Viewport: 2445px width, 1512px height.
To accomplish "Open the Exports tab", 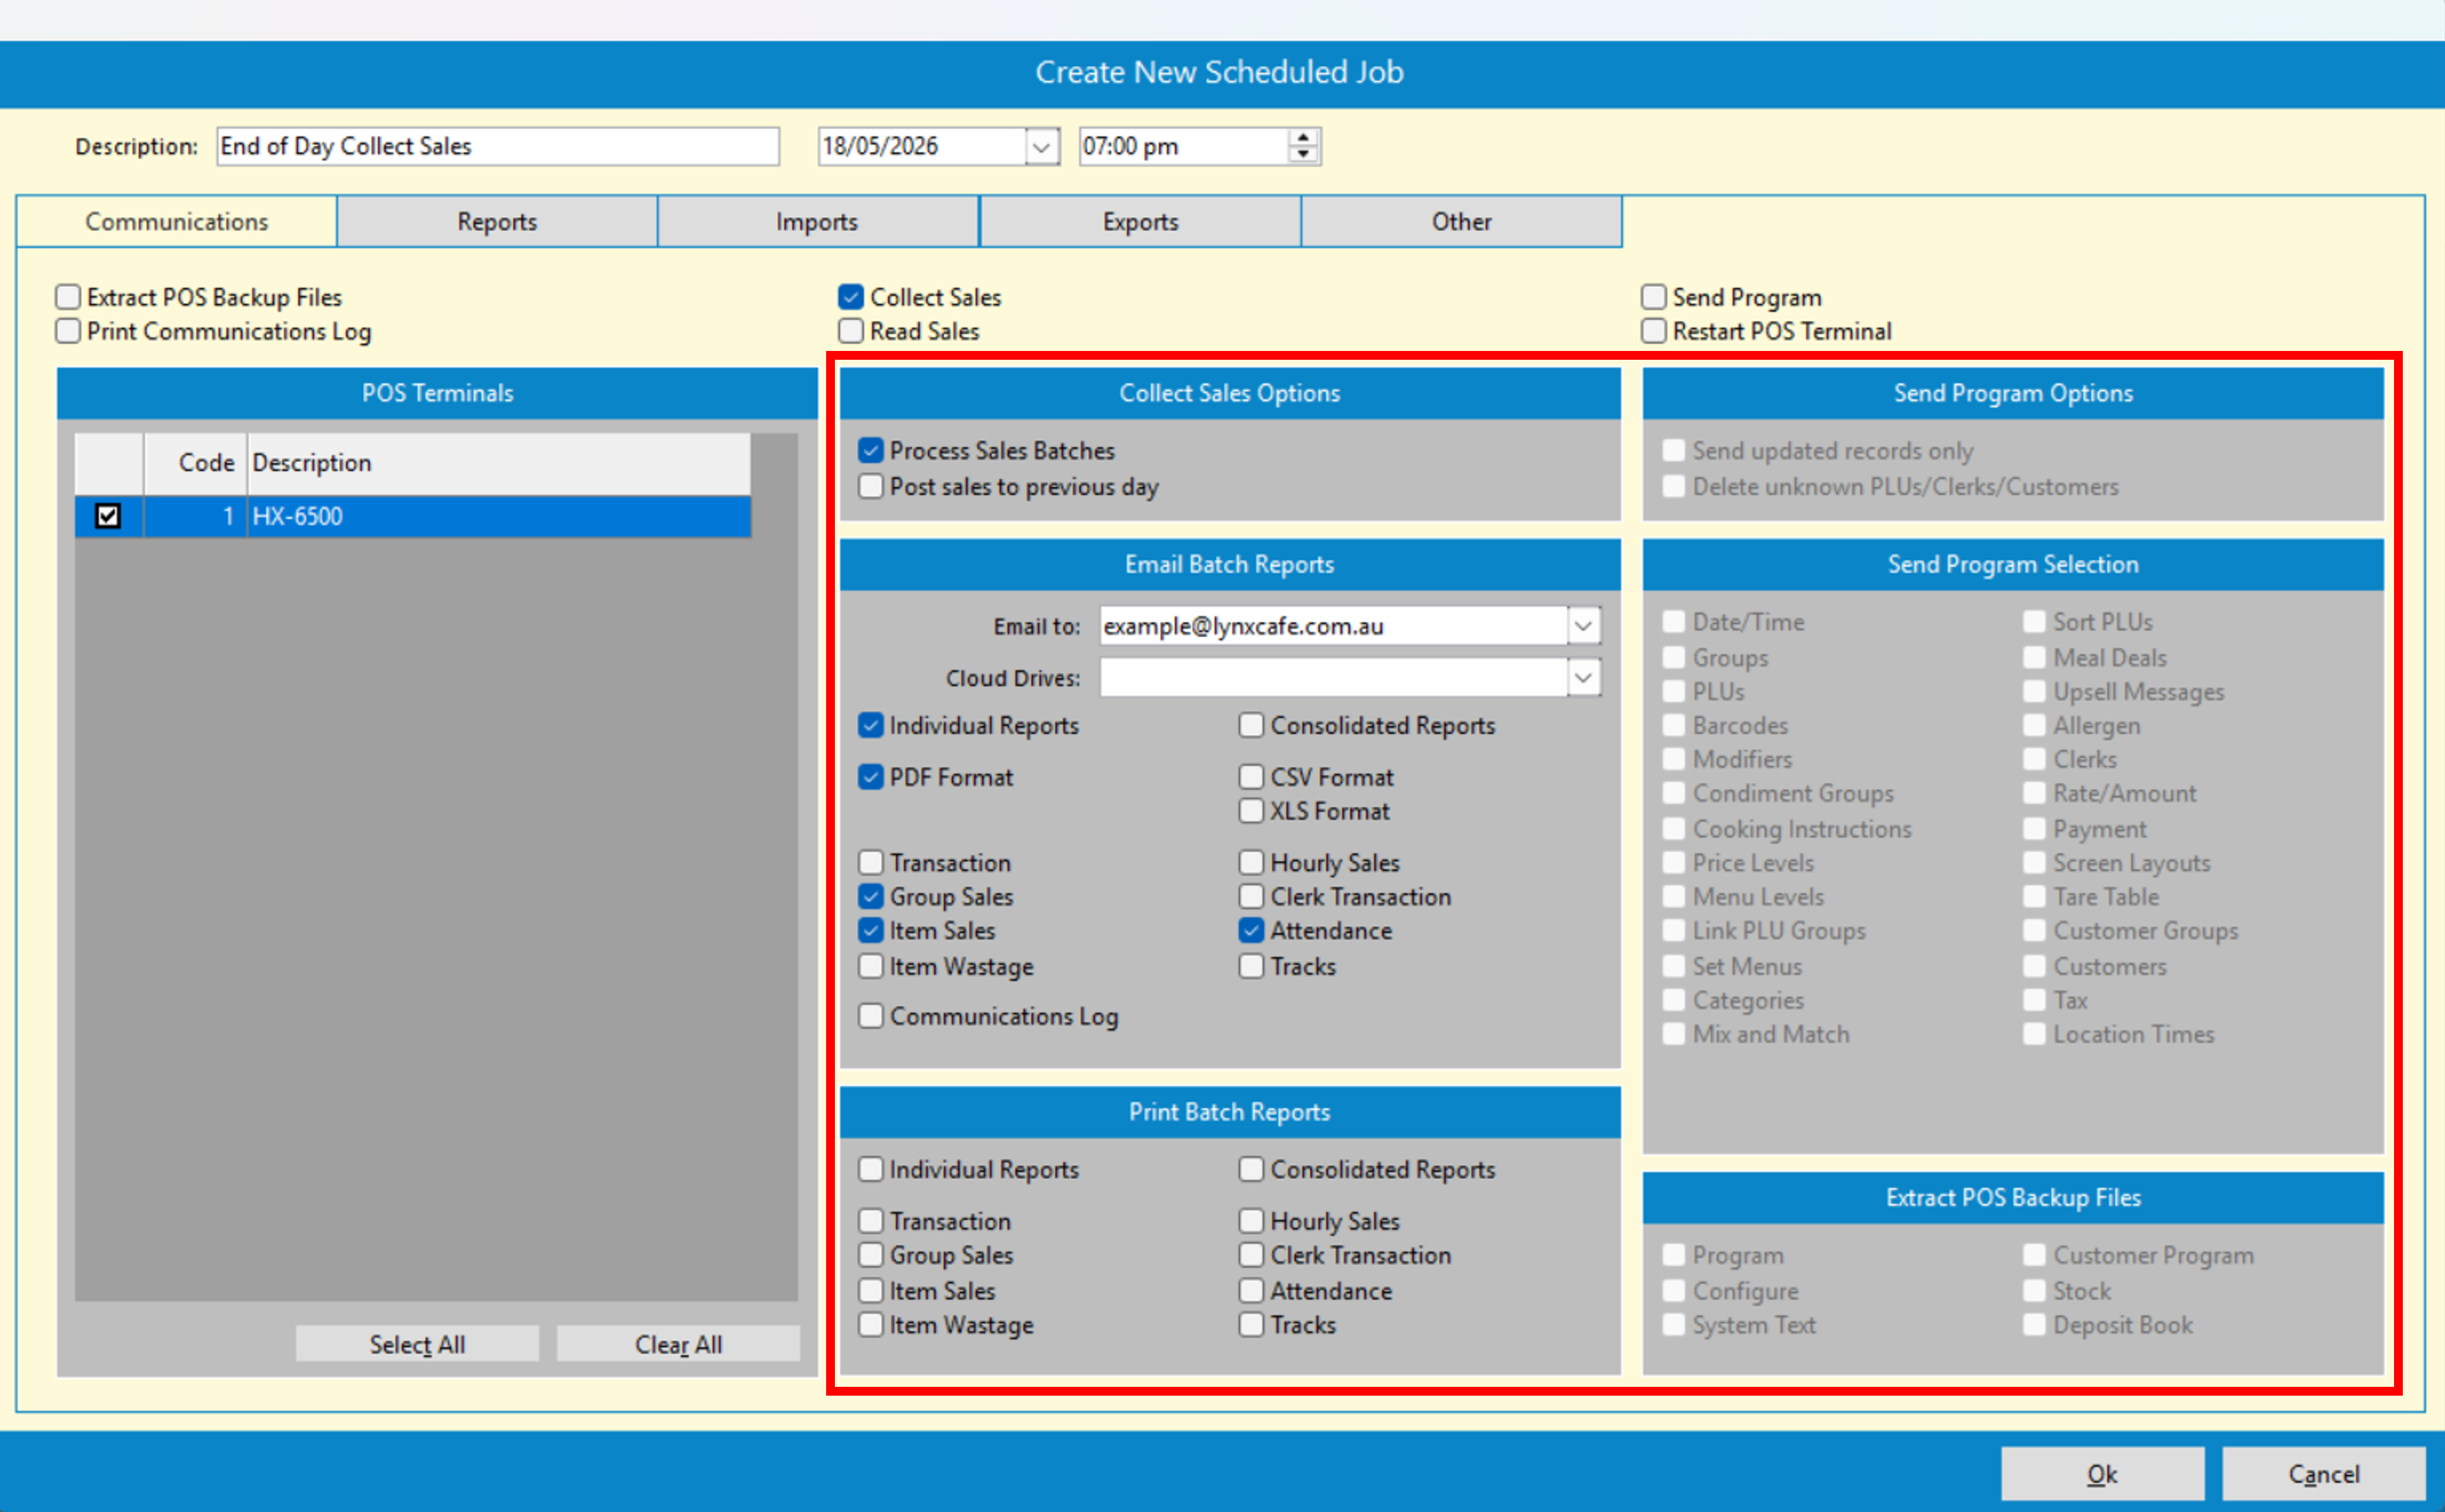I will [x=1141, y=222].
